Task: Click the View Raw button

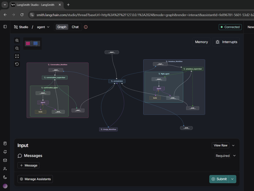Action: (220, 145)
